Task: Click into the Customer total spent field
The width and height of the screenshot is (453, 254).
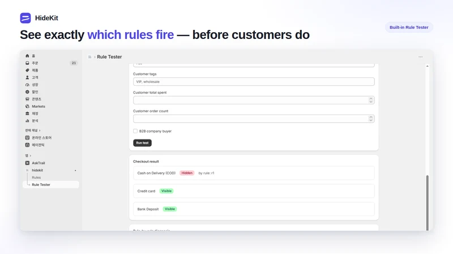Action: click(254, 100)
